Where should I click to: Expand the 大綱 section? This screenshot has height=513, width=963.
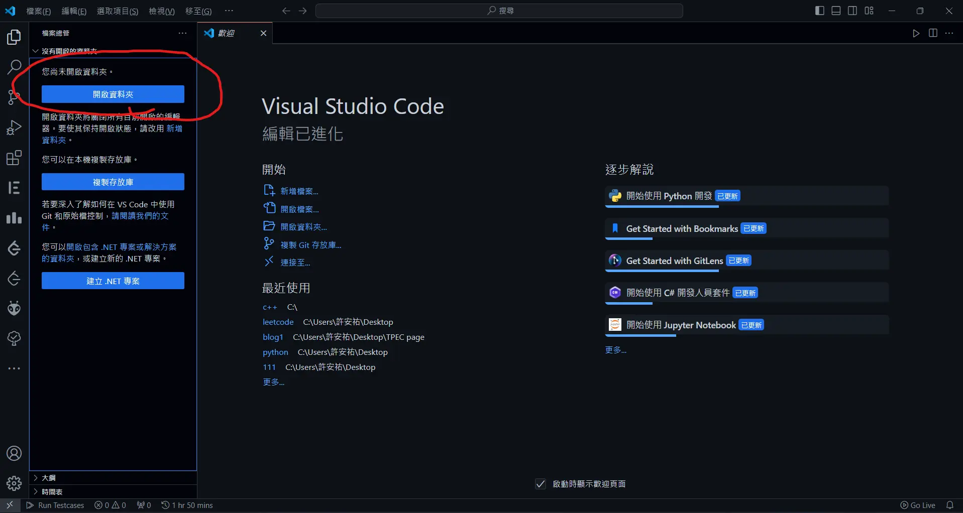tap(49, 478)
